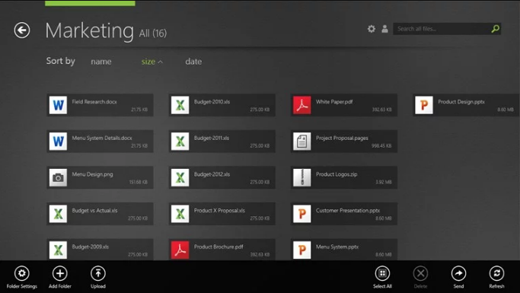The height and width of the screenshot is (293, 520).
Task: Sort files by name
Action: pyautogui.click(x=101, y=62)
